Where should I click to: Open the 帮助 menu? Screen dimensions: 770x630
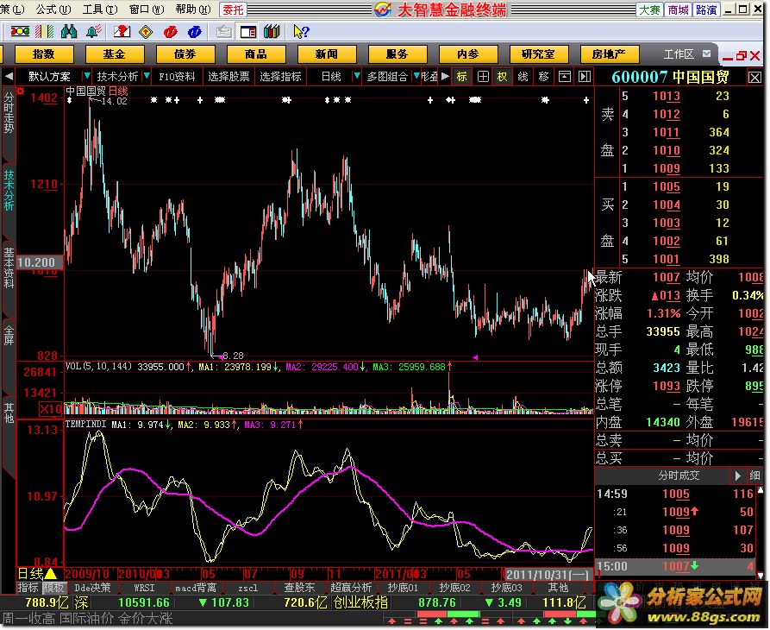pos(193,9)
